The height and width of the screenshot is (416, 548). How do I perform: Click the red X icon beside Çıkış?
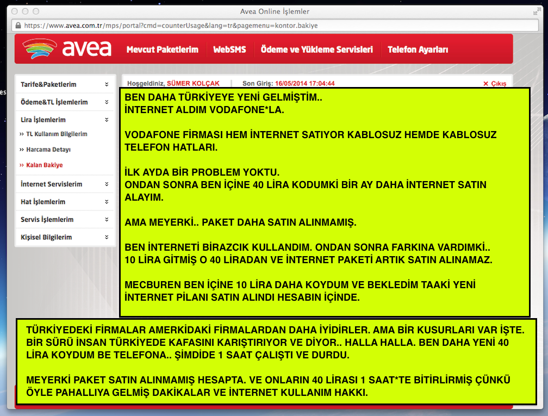[486, 84]
